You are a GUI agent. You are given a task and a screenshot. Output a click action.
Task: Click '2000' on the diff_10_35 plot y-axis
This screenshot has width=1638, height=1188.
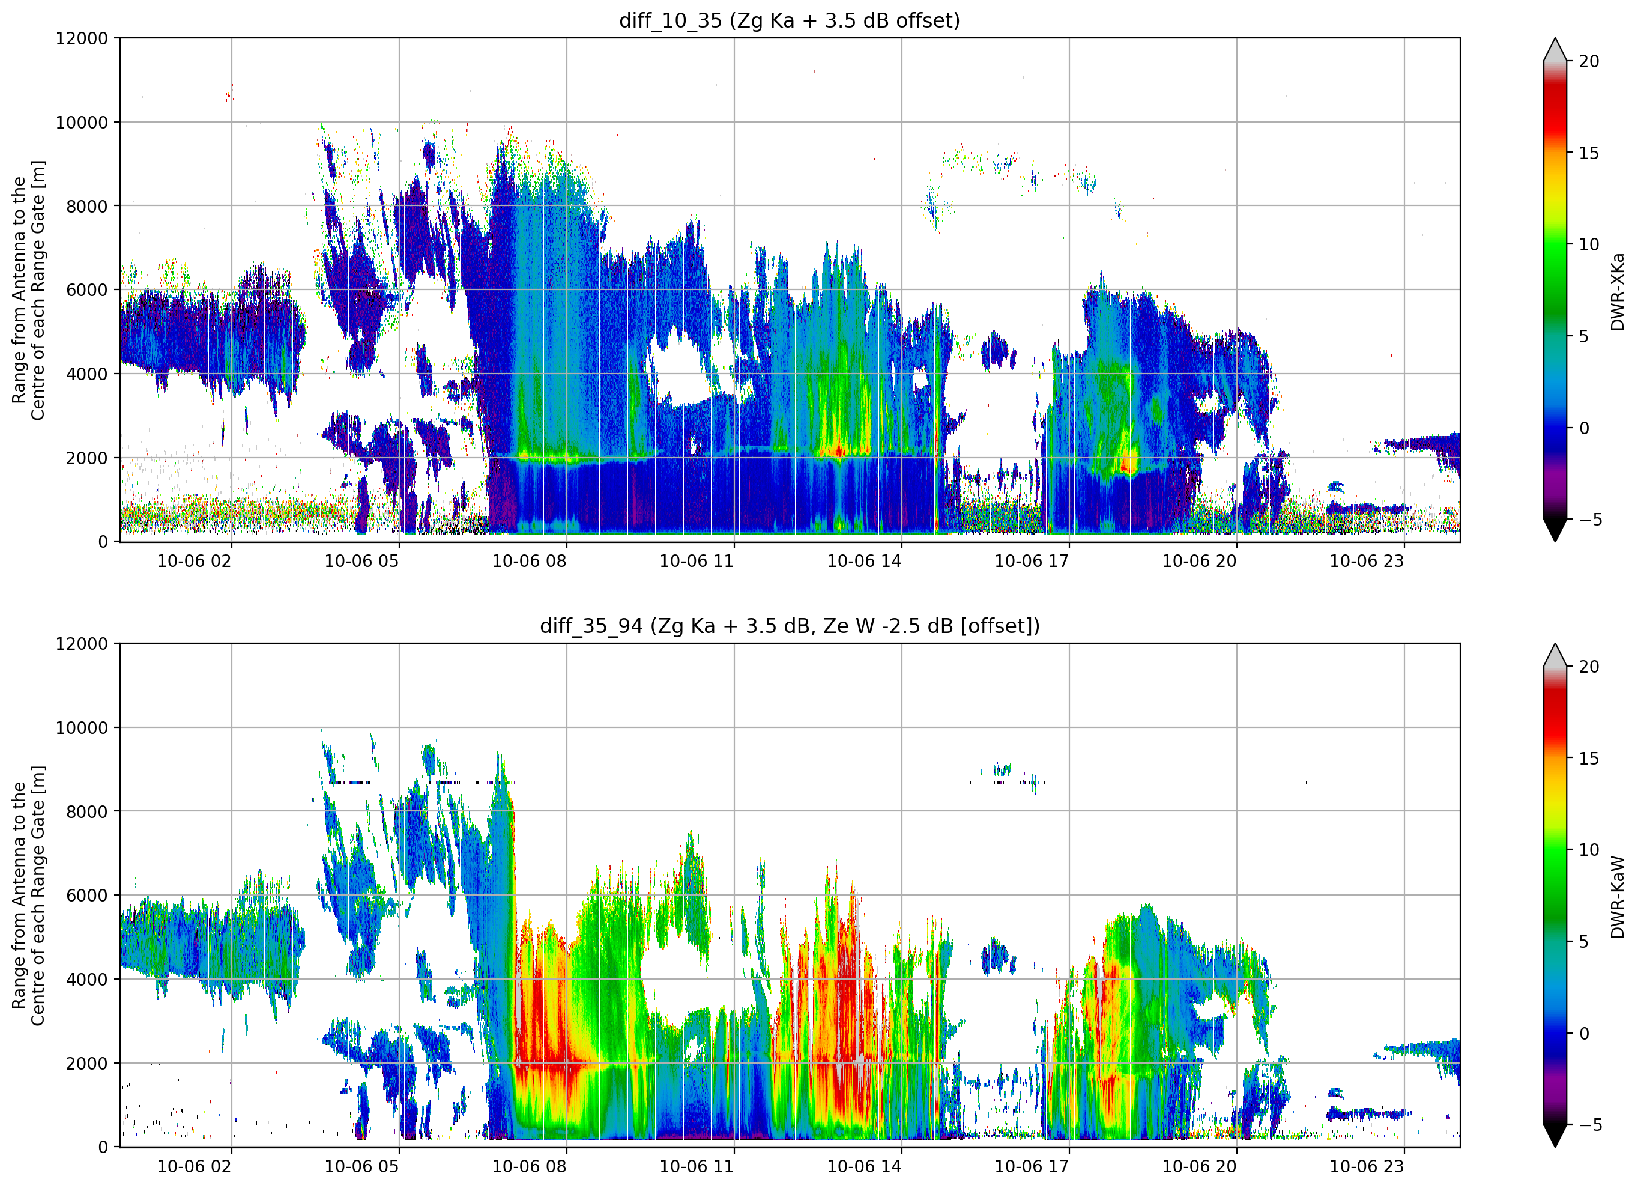click(x=86, y=458)
